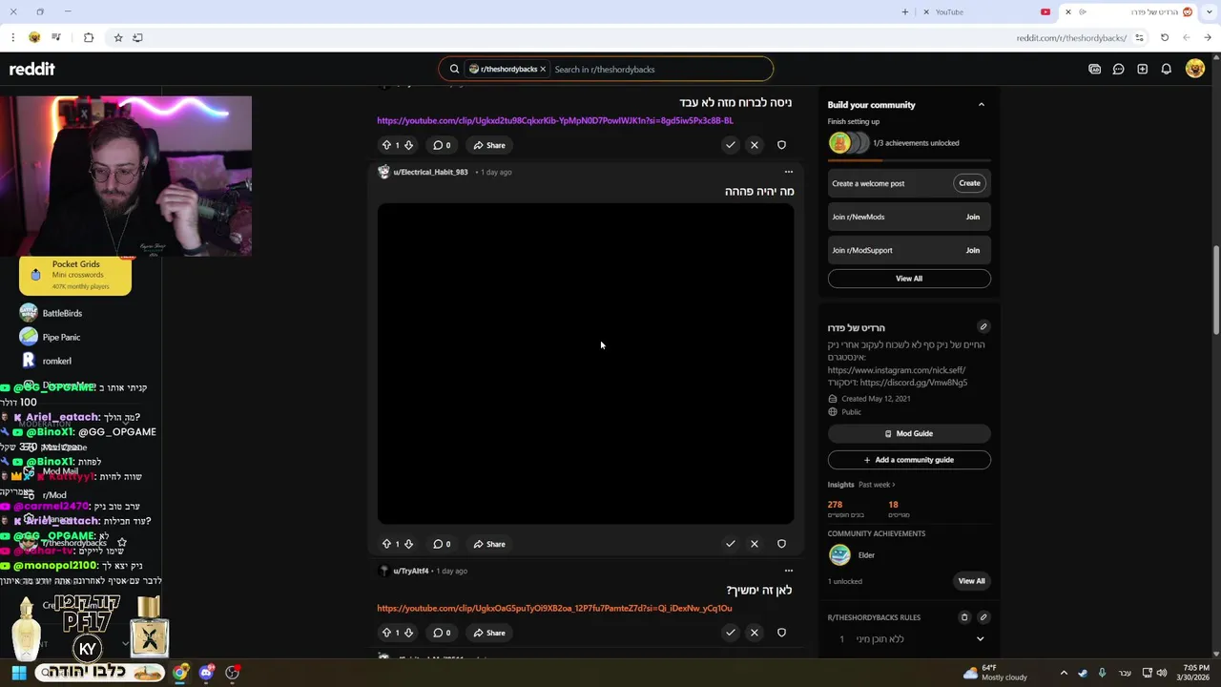Open overflow menu on Electrical_Habit_983 post
The height and width of the screenshot is (687, 1221).
(788, 172)
